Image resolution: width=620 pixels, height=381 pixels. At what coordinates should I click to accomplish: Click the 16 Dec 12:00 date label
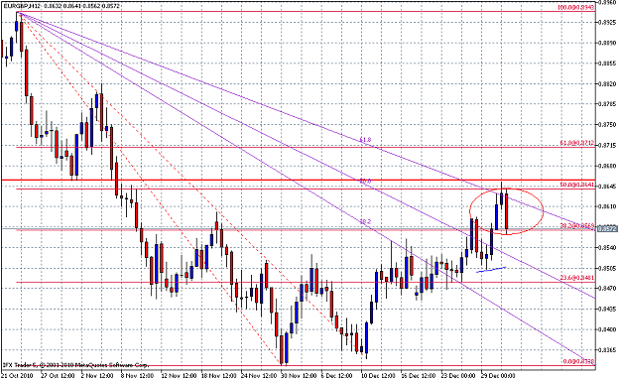click(x=419, y=375)
